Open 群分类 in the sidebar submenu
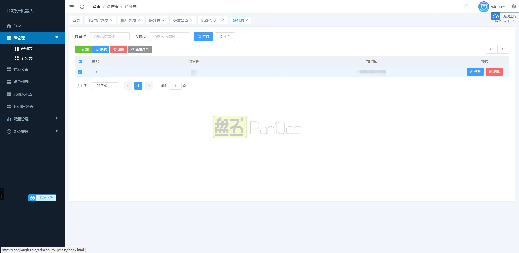The image size is (519, 253). [27, 58]
